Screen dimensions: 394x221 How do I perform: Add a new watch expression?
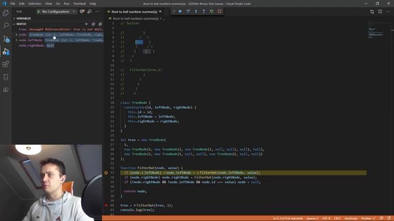click(86, 24)
